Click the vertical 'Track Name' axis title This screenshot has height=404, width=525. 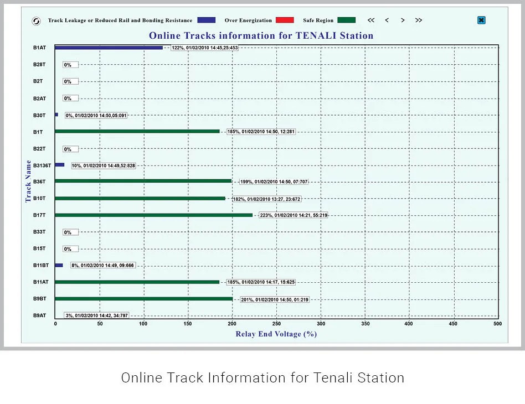click(28, 181)
